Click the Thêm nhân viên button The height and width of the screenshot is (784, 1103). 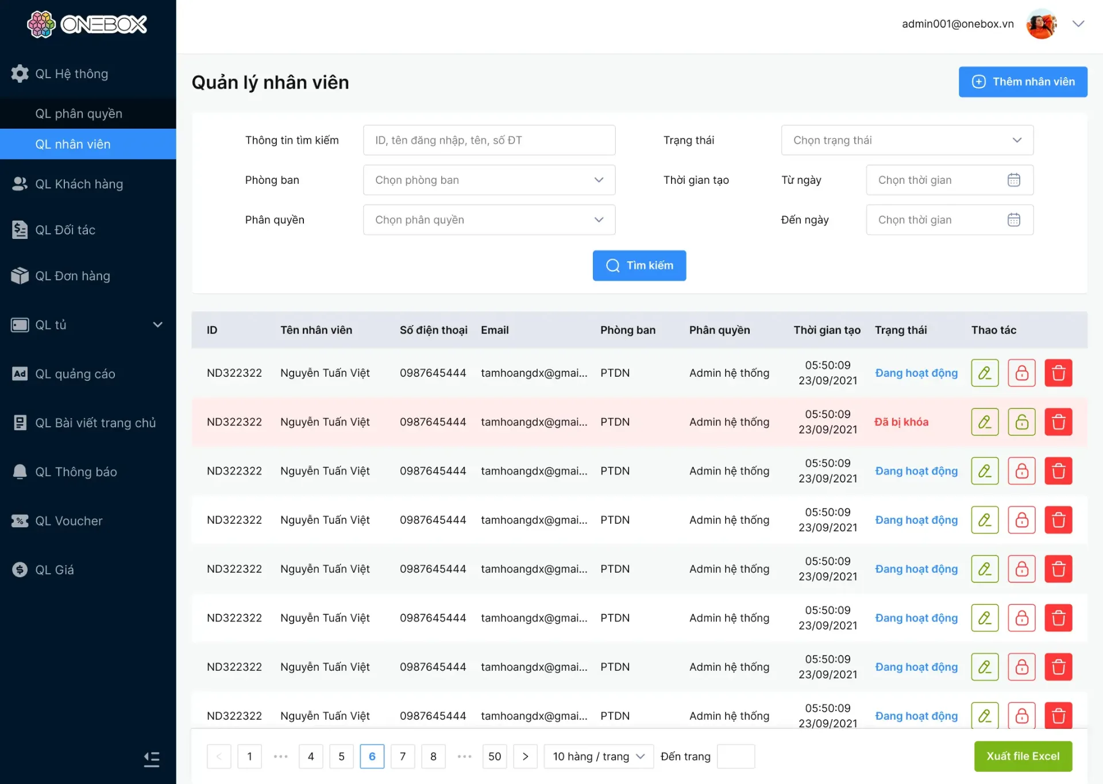tap(1023, 82)
